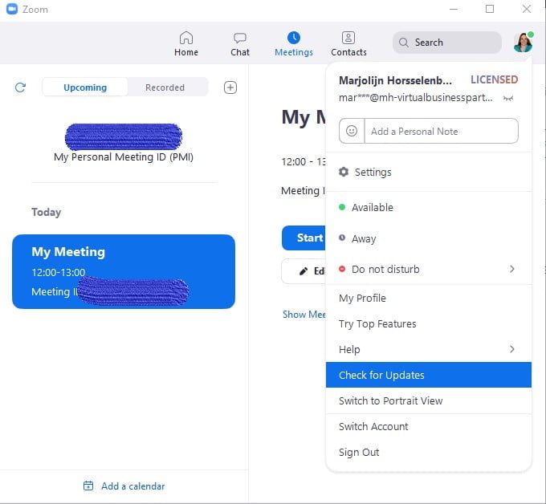
Task: Open the Chat icon in the toolbar
Action: tap(240, 39)
